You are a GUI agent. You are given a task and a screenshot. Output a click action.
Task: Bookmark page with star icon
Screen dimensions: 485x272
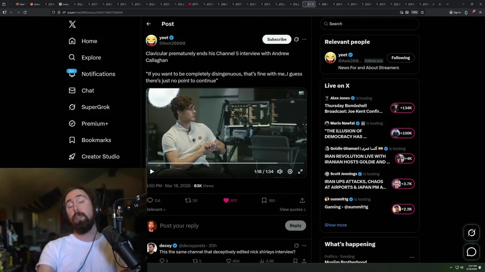[422, 12]
